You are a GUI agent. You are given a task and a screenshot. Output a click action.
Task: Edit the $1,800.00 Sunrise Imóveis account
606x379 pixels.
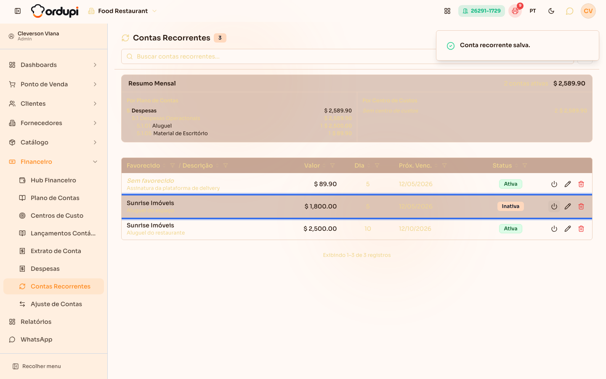(568, 206)
